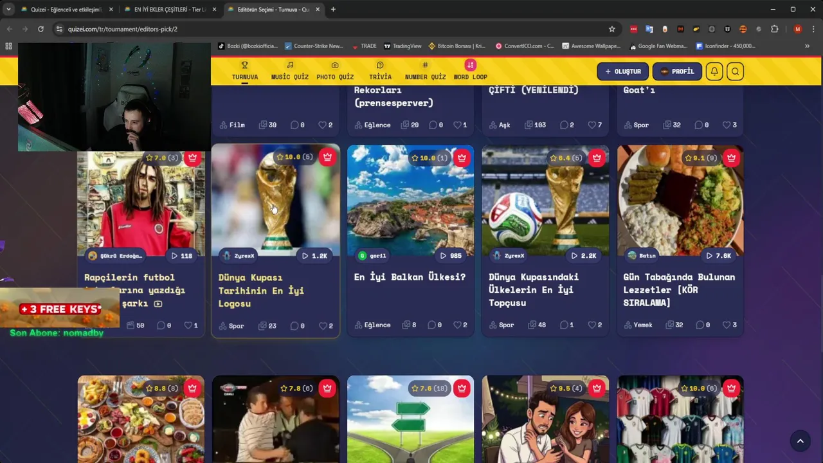Image resolution: width=823 pixels, height=463 pixels.
Task: Open Counter-Strike News bookmark
Action: [x=314, y=46]
